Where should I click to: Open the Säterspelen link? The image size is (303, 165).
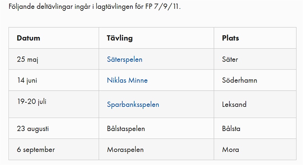pyautogui.click(x=125, y=59)
